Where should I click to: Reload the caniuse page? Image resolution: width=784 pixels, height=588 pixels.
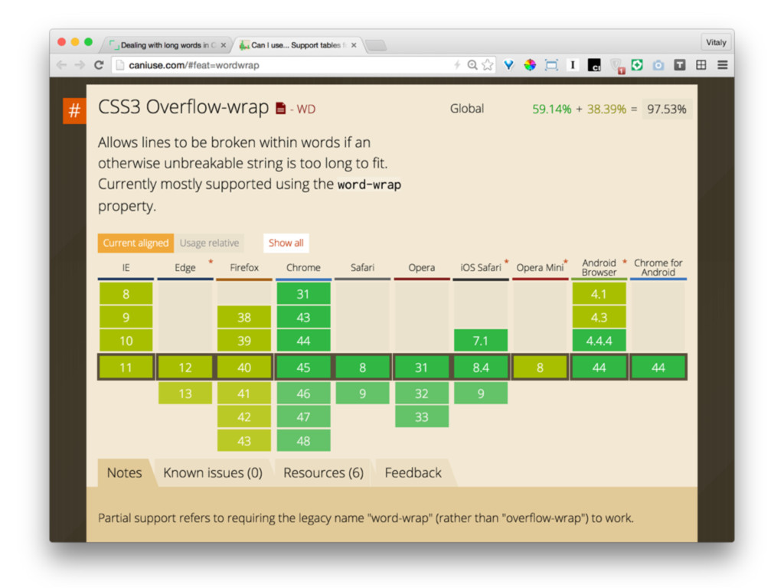[x=99, y=65]
